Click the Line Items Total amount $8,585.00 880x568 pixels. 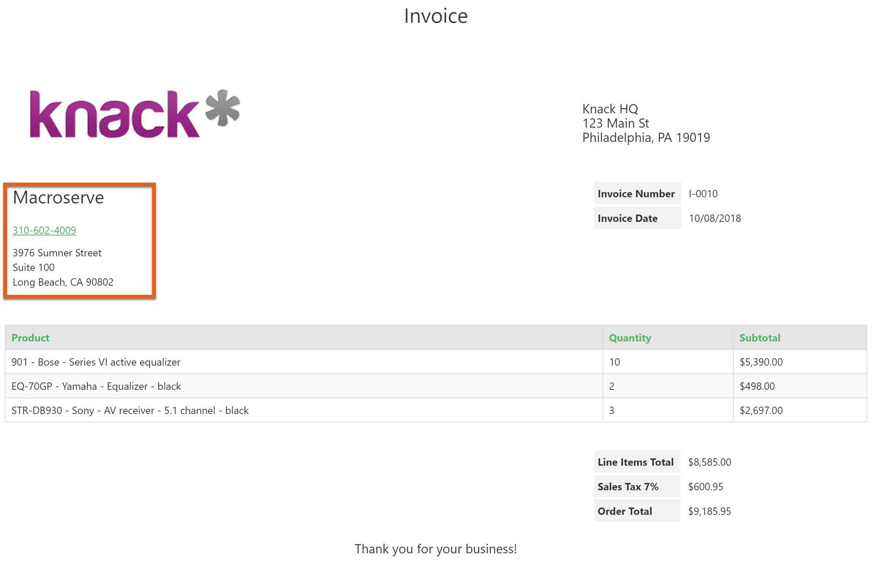point(709,462)
